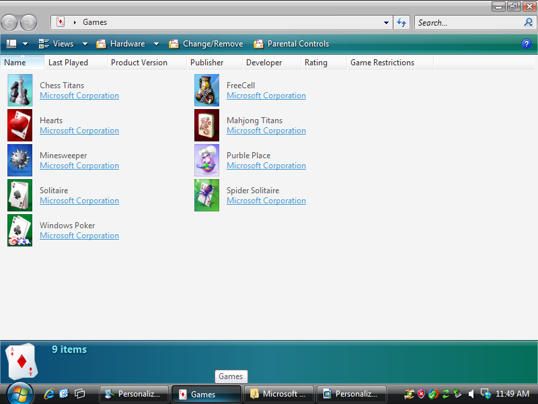Select the Mahjong Titans tile icon

(x=206, y=125)
